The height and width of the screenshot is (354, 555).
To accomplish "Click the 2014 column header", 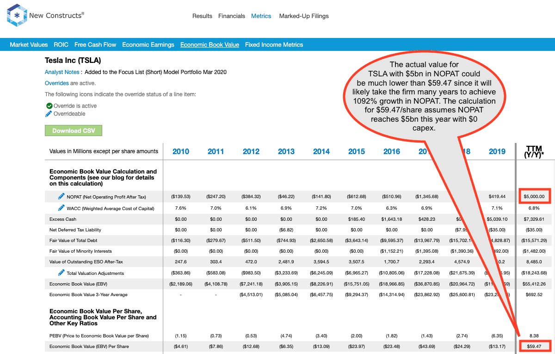I will pyautogui.click(x=321, y=152).
